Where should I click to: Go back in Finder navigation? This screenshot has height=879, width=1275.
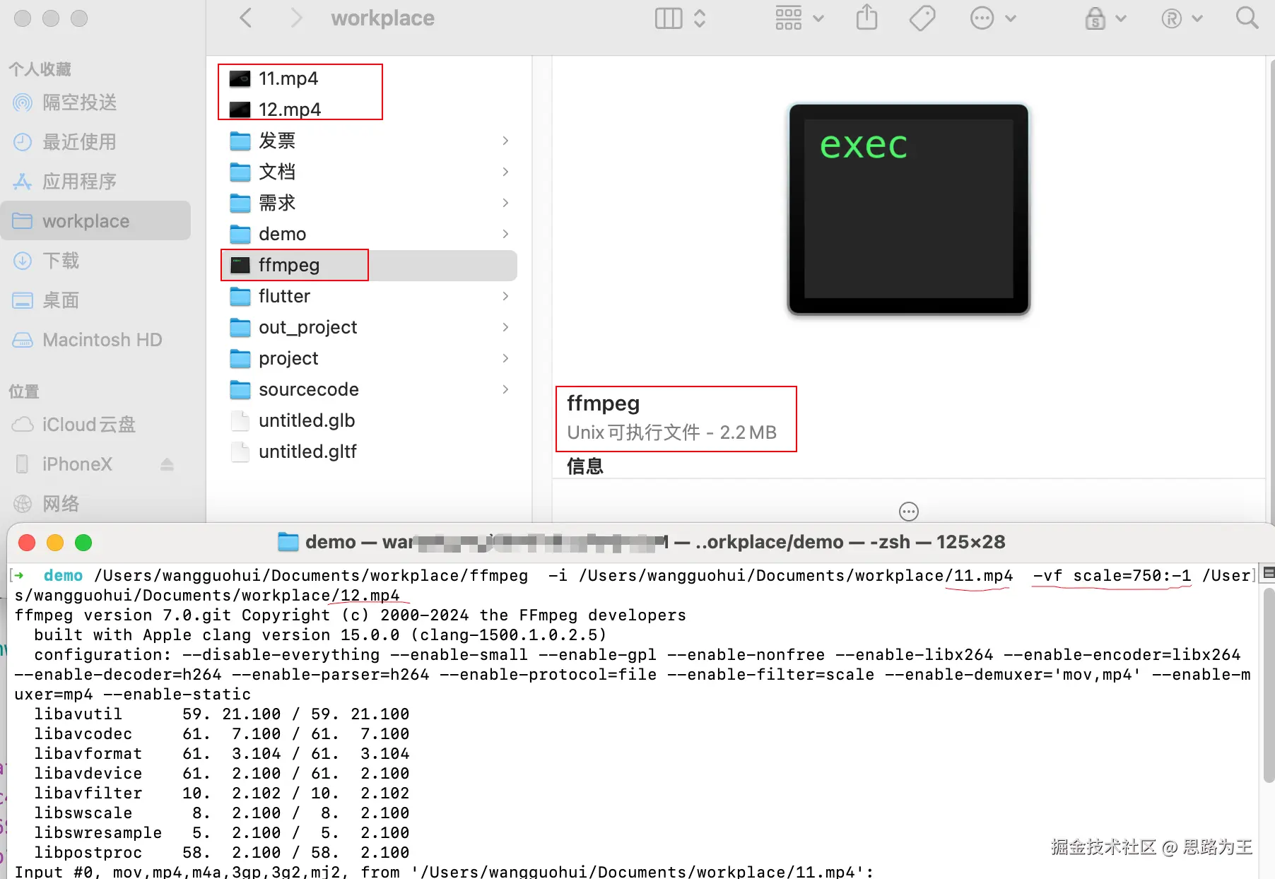tap(246, 18)
